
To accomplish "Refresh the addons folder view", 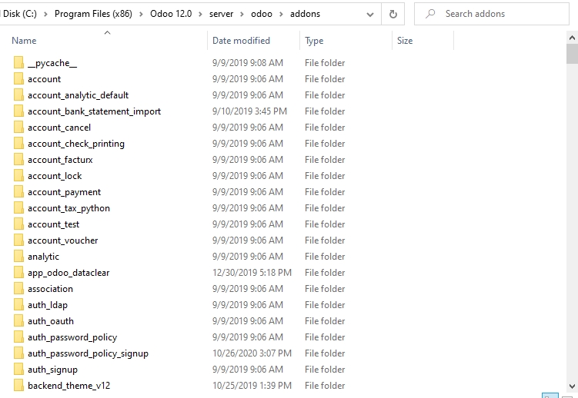I will point(393,14).
